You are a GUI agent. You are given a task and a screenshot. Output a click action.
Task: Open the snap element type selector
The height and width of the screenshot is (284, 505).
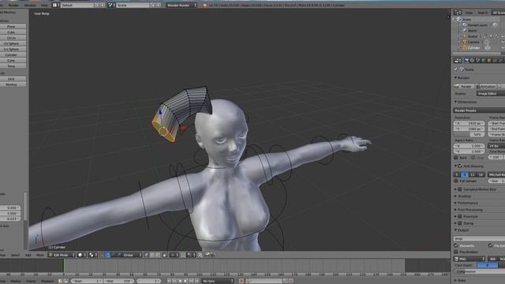coord(191,255)
